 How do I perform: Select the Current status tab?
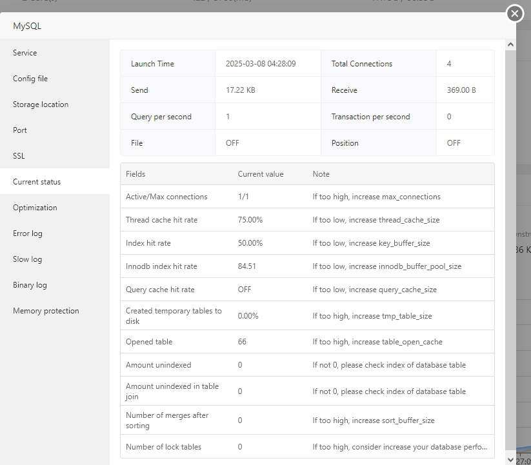[x=37, y=182]
